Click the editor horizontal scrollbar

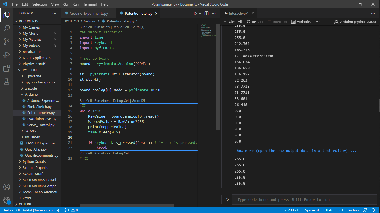[127, 205]
